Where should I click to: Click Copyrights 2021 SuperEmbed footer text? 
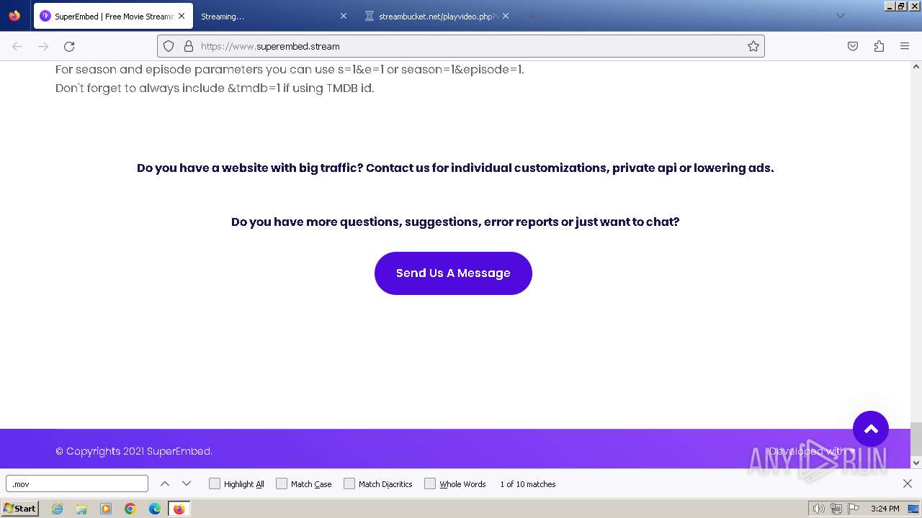(x=133, y=451)
